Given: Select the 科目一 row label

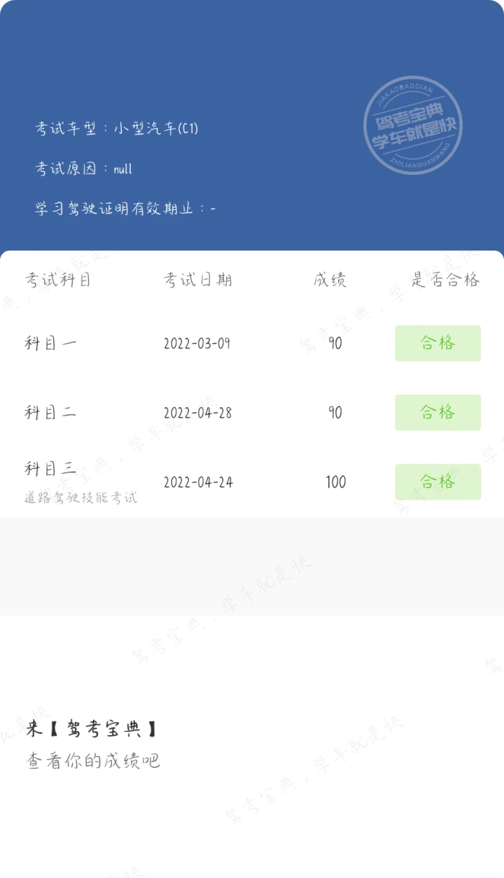Looking at the screenshot, I should pos(50,344).
